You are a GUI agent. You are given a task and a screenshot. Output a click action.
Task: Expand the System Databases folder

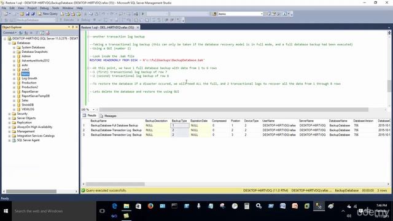14,47
